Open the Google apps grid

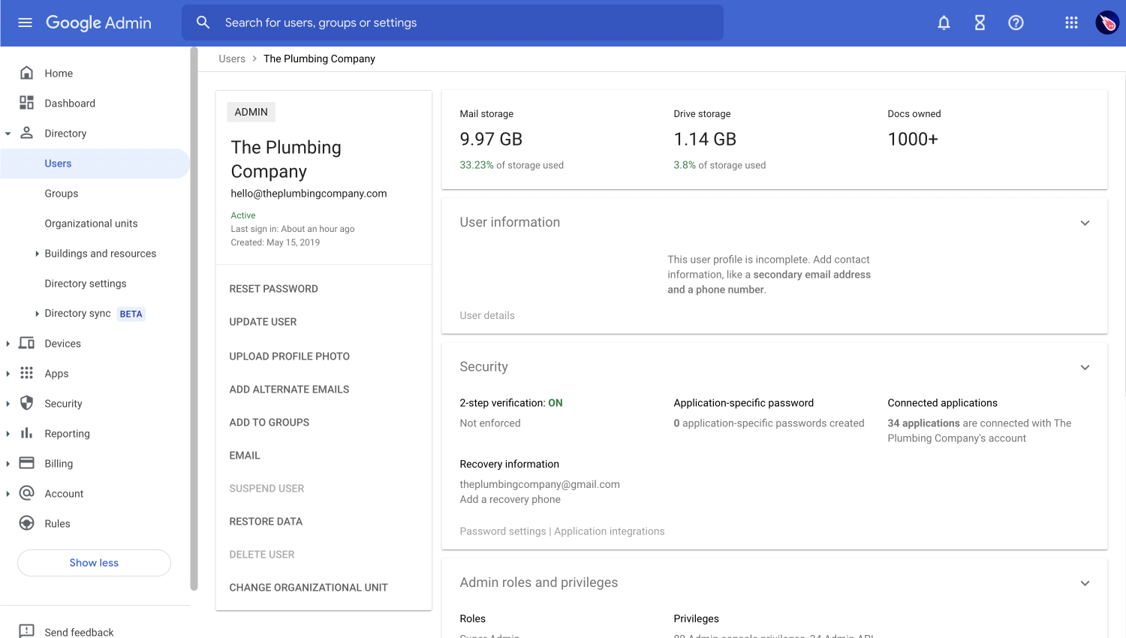pos(1071,23)
